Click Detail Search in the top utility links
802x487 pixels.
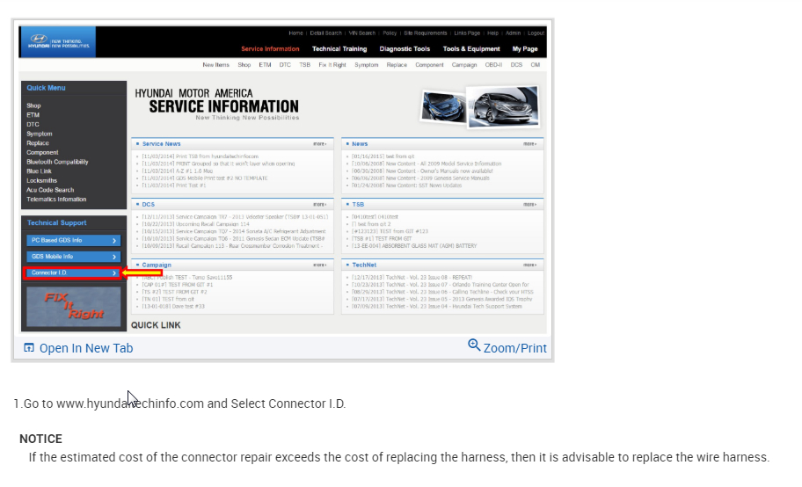point(325,33)
